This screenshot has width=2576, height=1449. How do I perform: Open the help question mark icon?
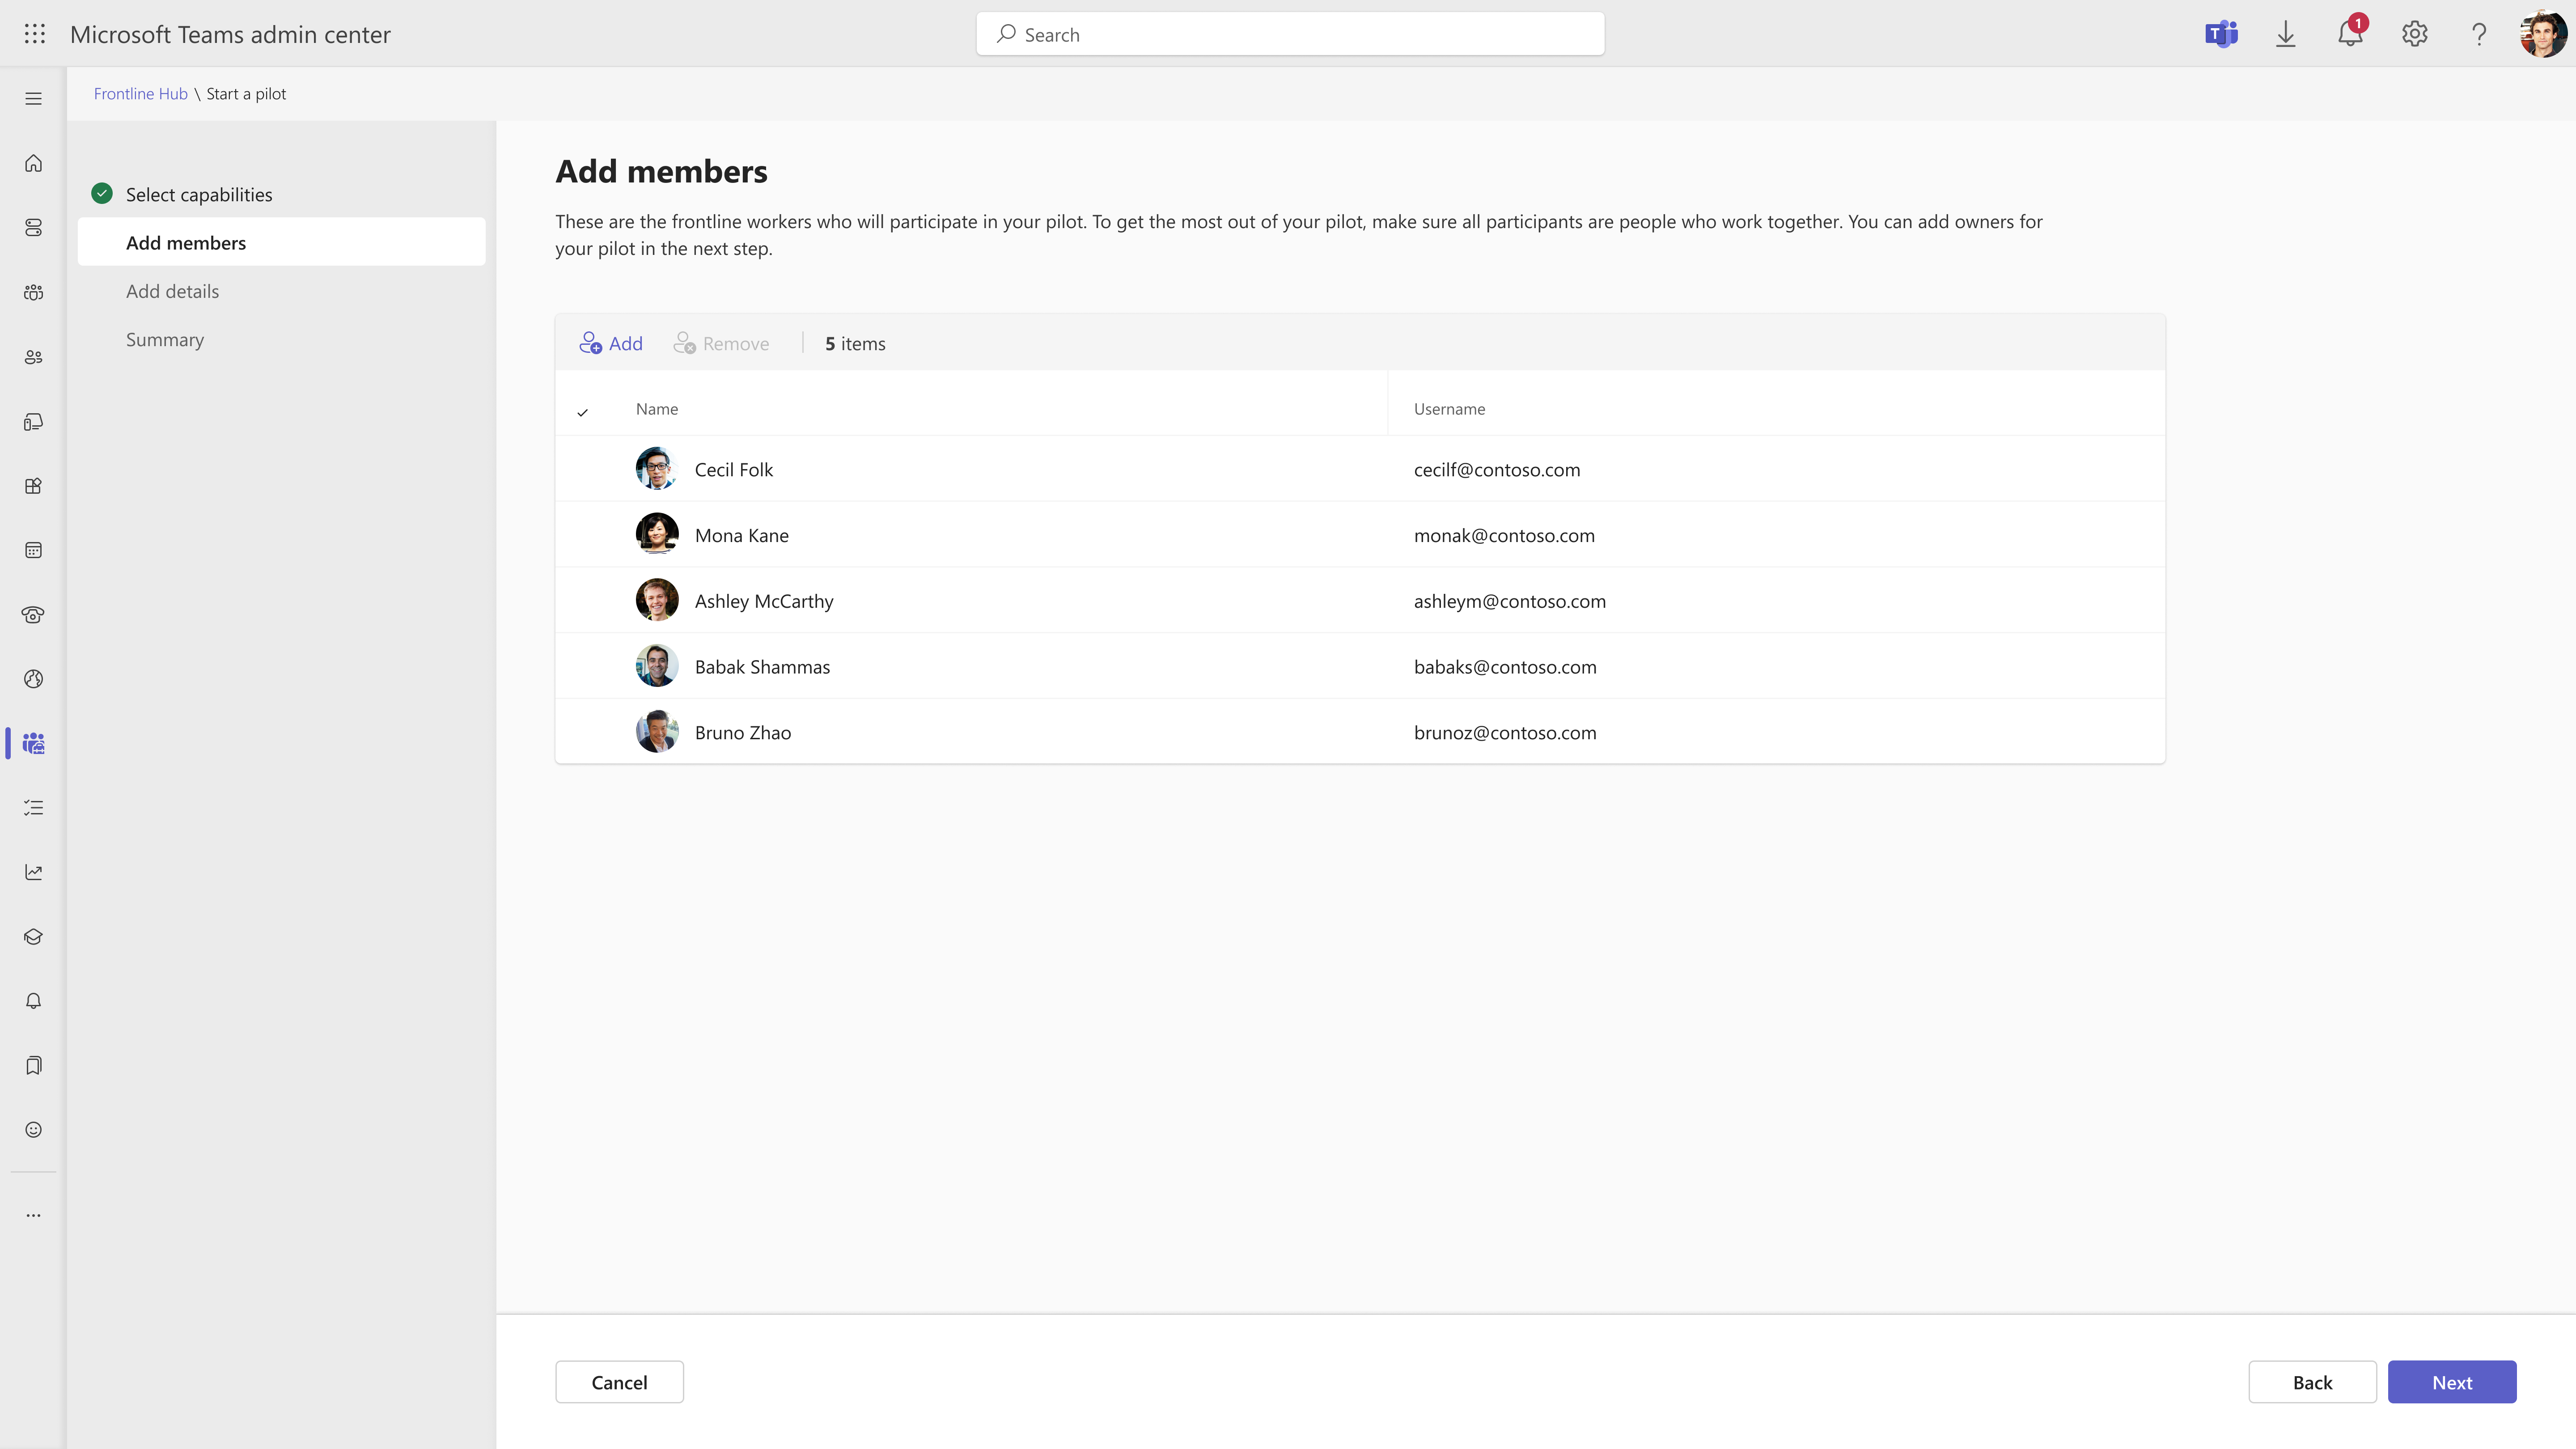pos(2478,34)
